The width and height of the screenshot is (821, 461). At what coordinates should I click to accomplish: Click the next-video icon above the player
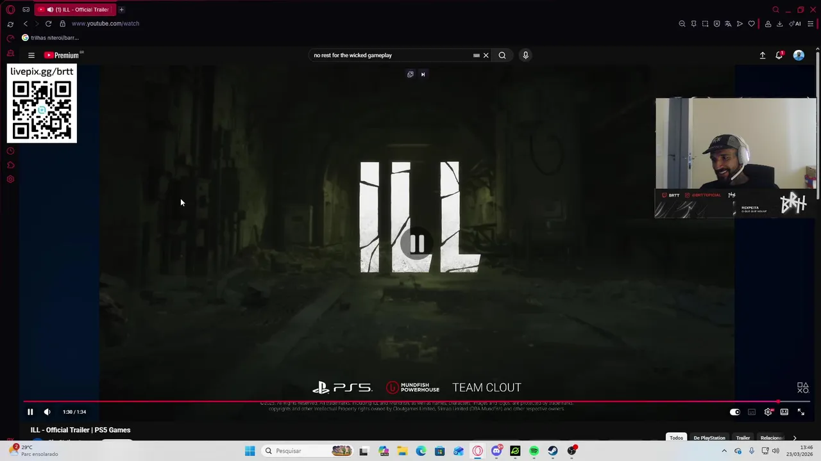point(423,74)
